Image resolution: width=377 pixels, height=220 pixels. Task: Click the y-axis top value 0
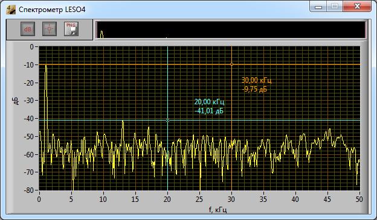pyautogui.click(x=32, y=47)
